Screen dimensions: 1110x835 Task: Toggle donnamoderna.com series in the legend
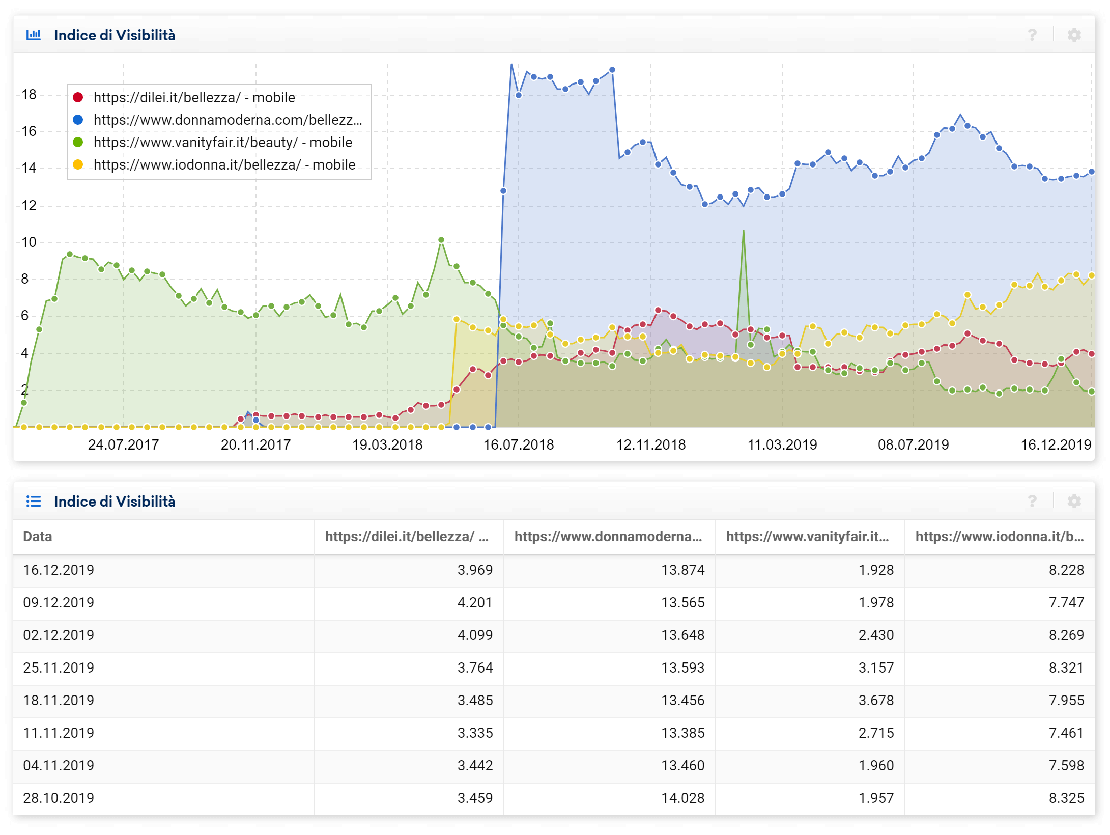click(x=227, y=120)
